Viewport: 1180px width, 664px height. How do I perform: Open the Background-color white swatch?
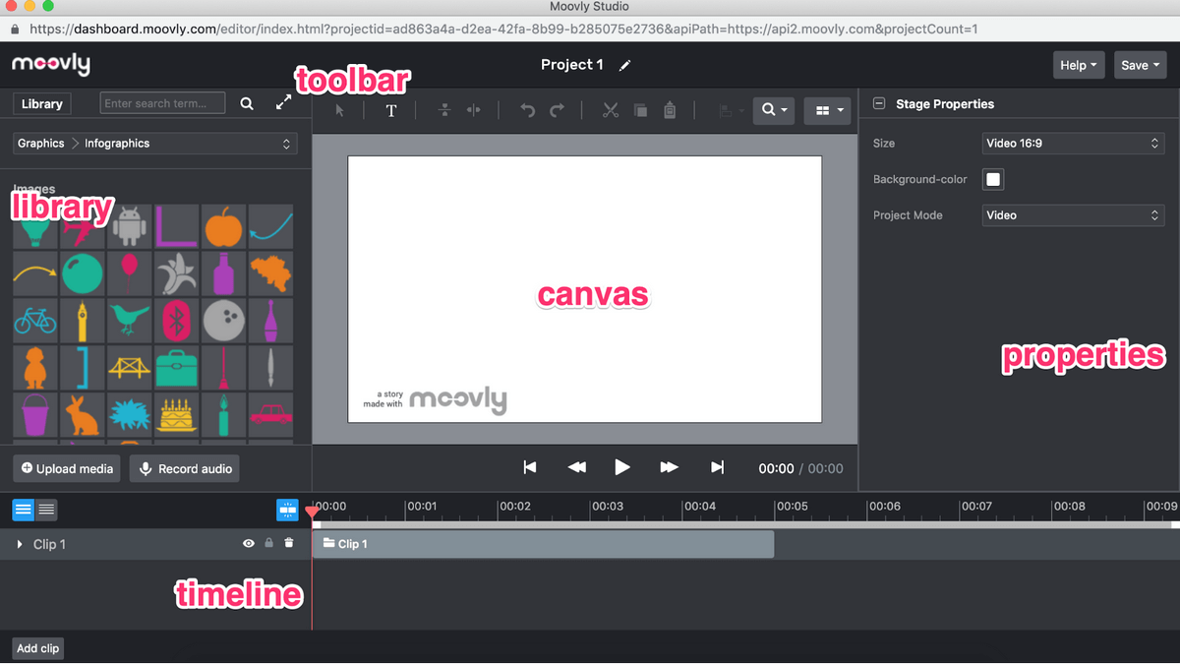coord(993,179)
